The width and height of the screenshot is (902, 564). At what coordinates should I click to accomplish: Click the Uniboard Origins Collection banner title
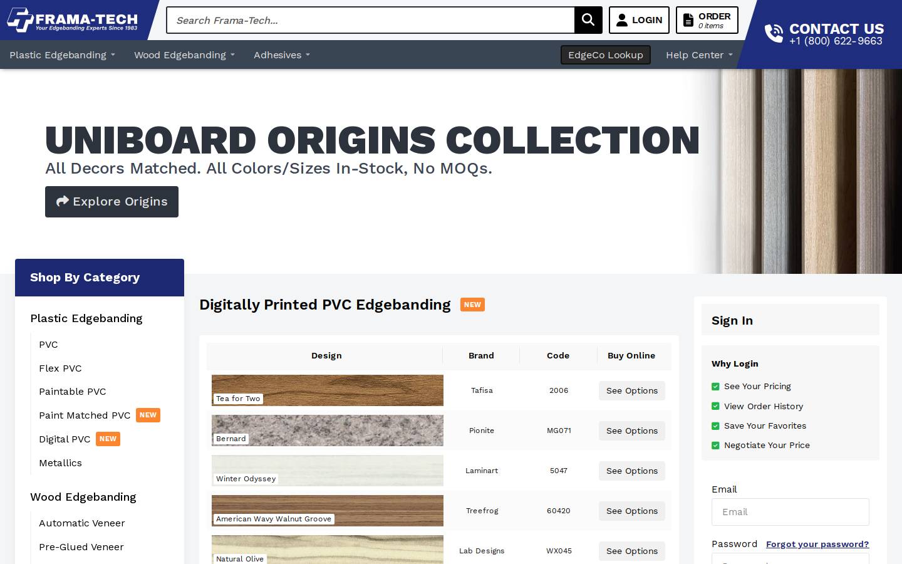373,140
